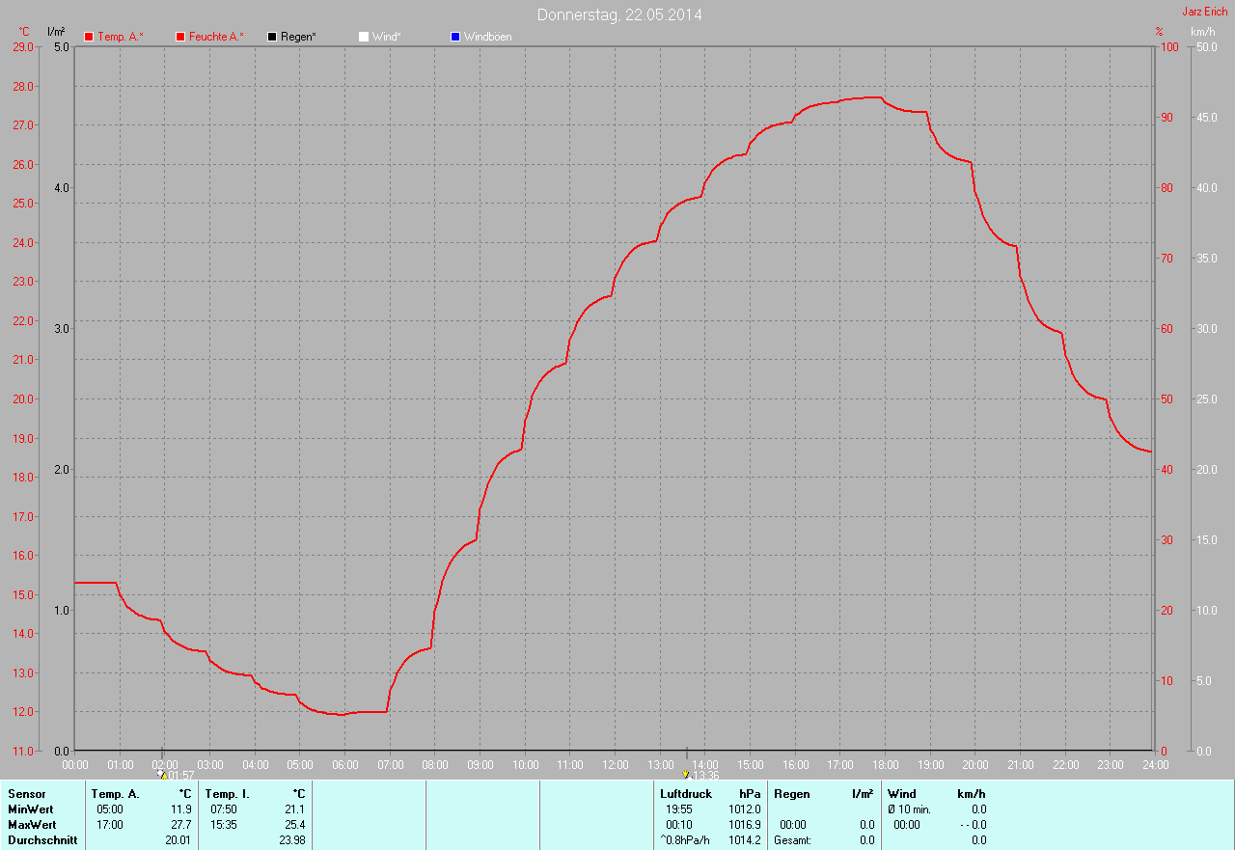Click the MinWert row label
Image resolution: width=1235 pixels, height=850 pixels.
(31, 809)
